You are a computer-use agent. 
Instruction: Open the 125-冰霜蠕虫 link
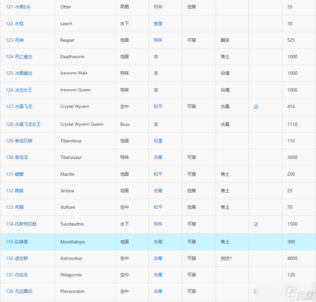point(19,73)
